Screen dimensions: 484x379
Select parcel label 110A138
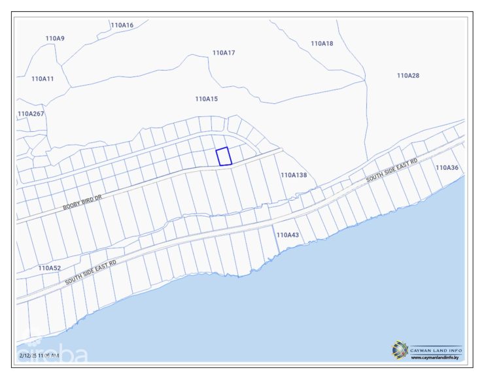click(294, 175)
